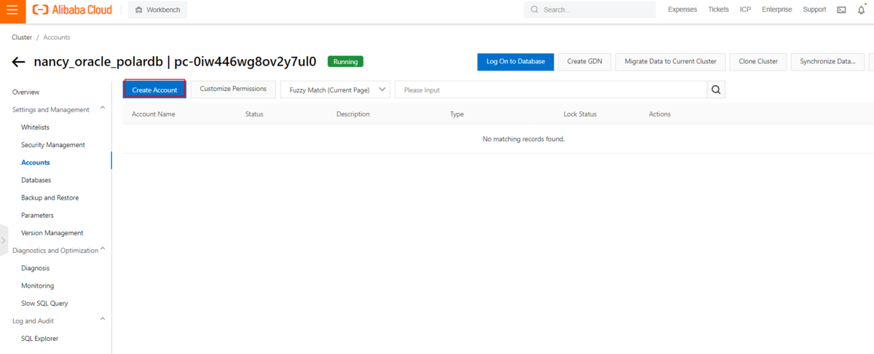Click the Description column header

[353, 114]
